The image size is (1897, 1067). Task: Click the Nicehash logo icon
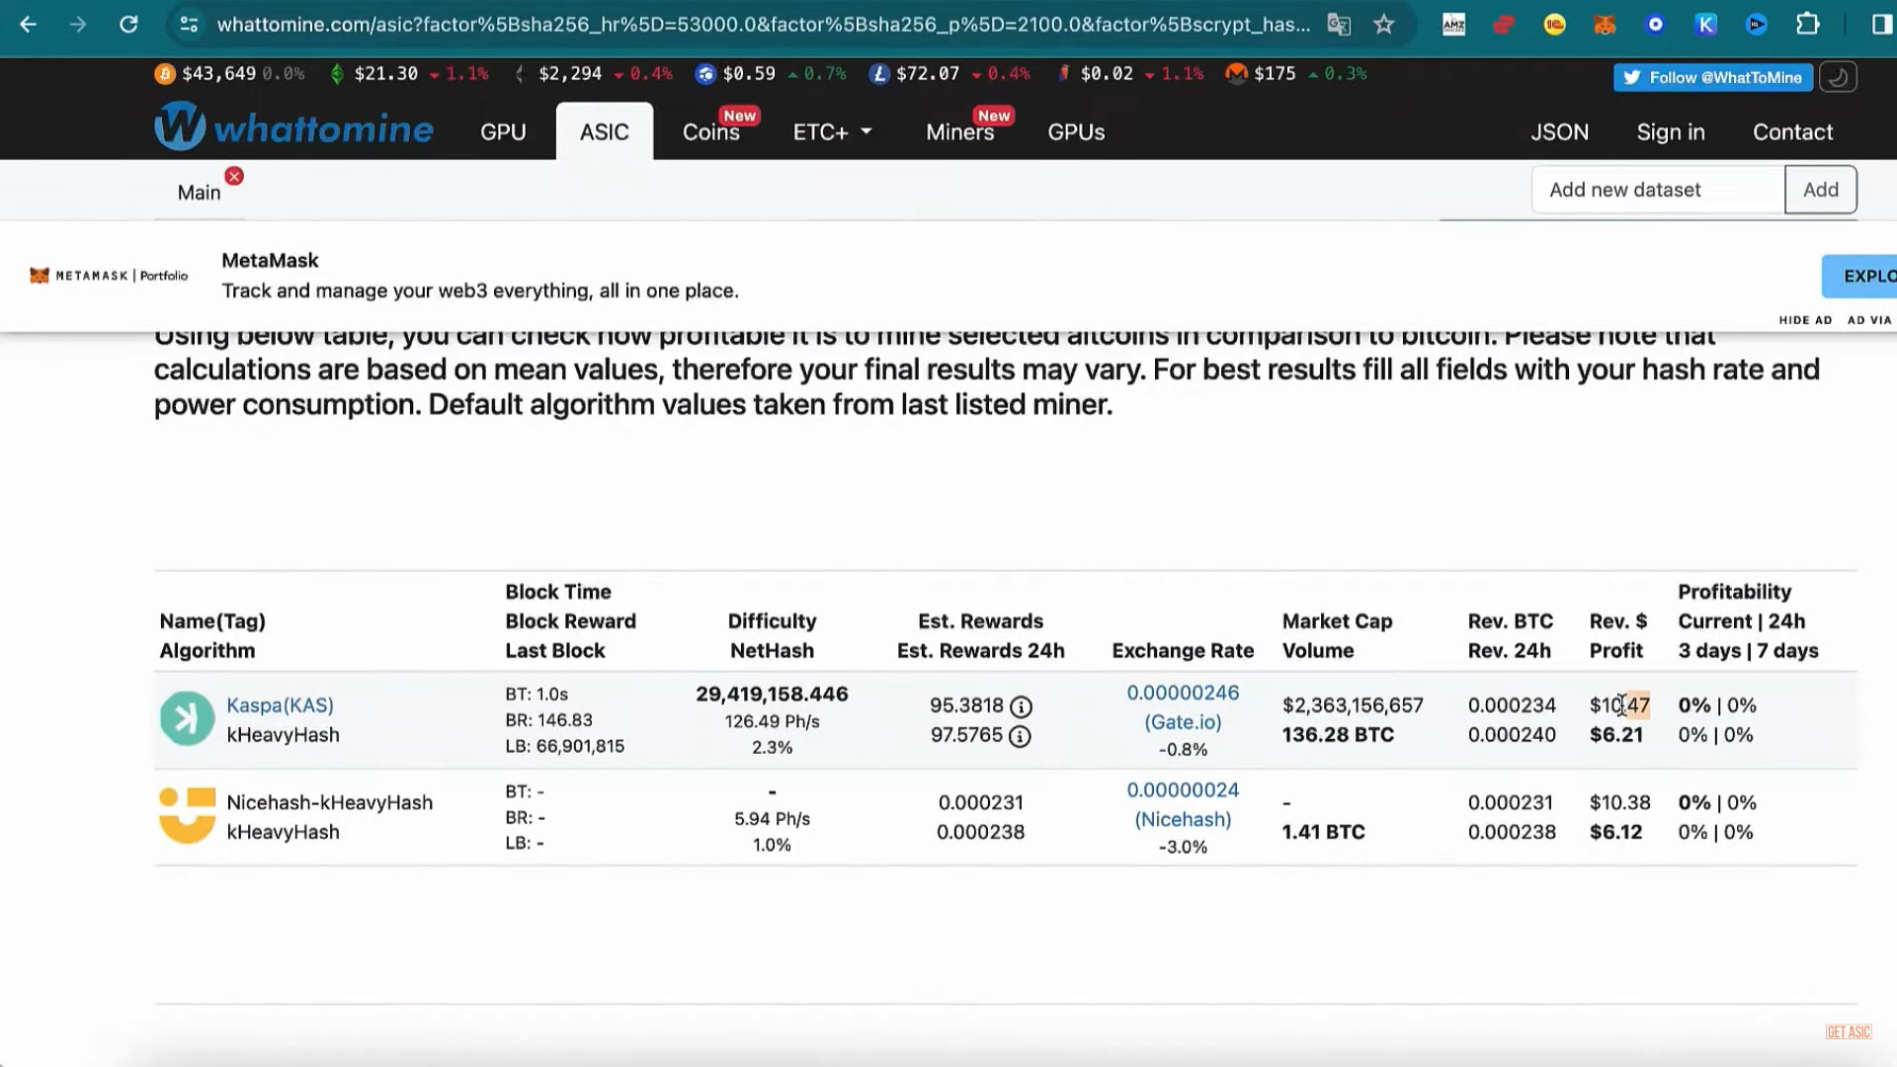point(187,816)
